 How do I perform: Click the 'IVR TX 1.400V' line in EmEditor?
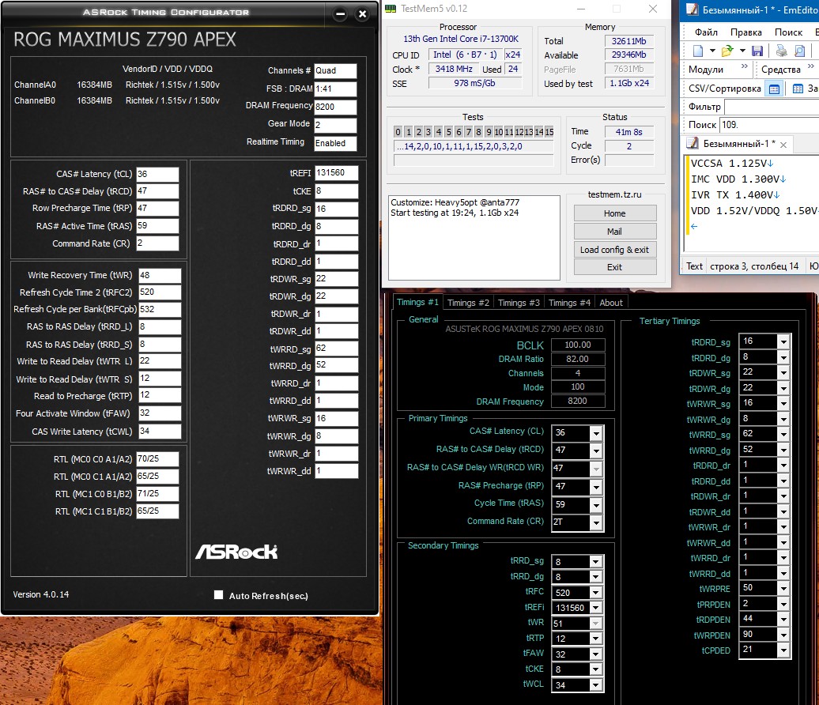tap(735, 194)
